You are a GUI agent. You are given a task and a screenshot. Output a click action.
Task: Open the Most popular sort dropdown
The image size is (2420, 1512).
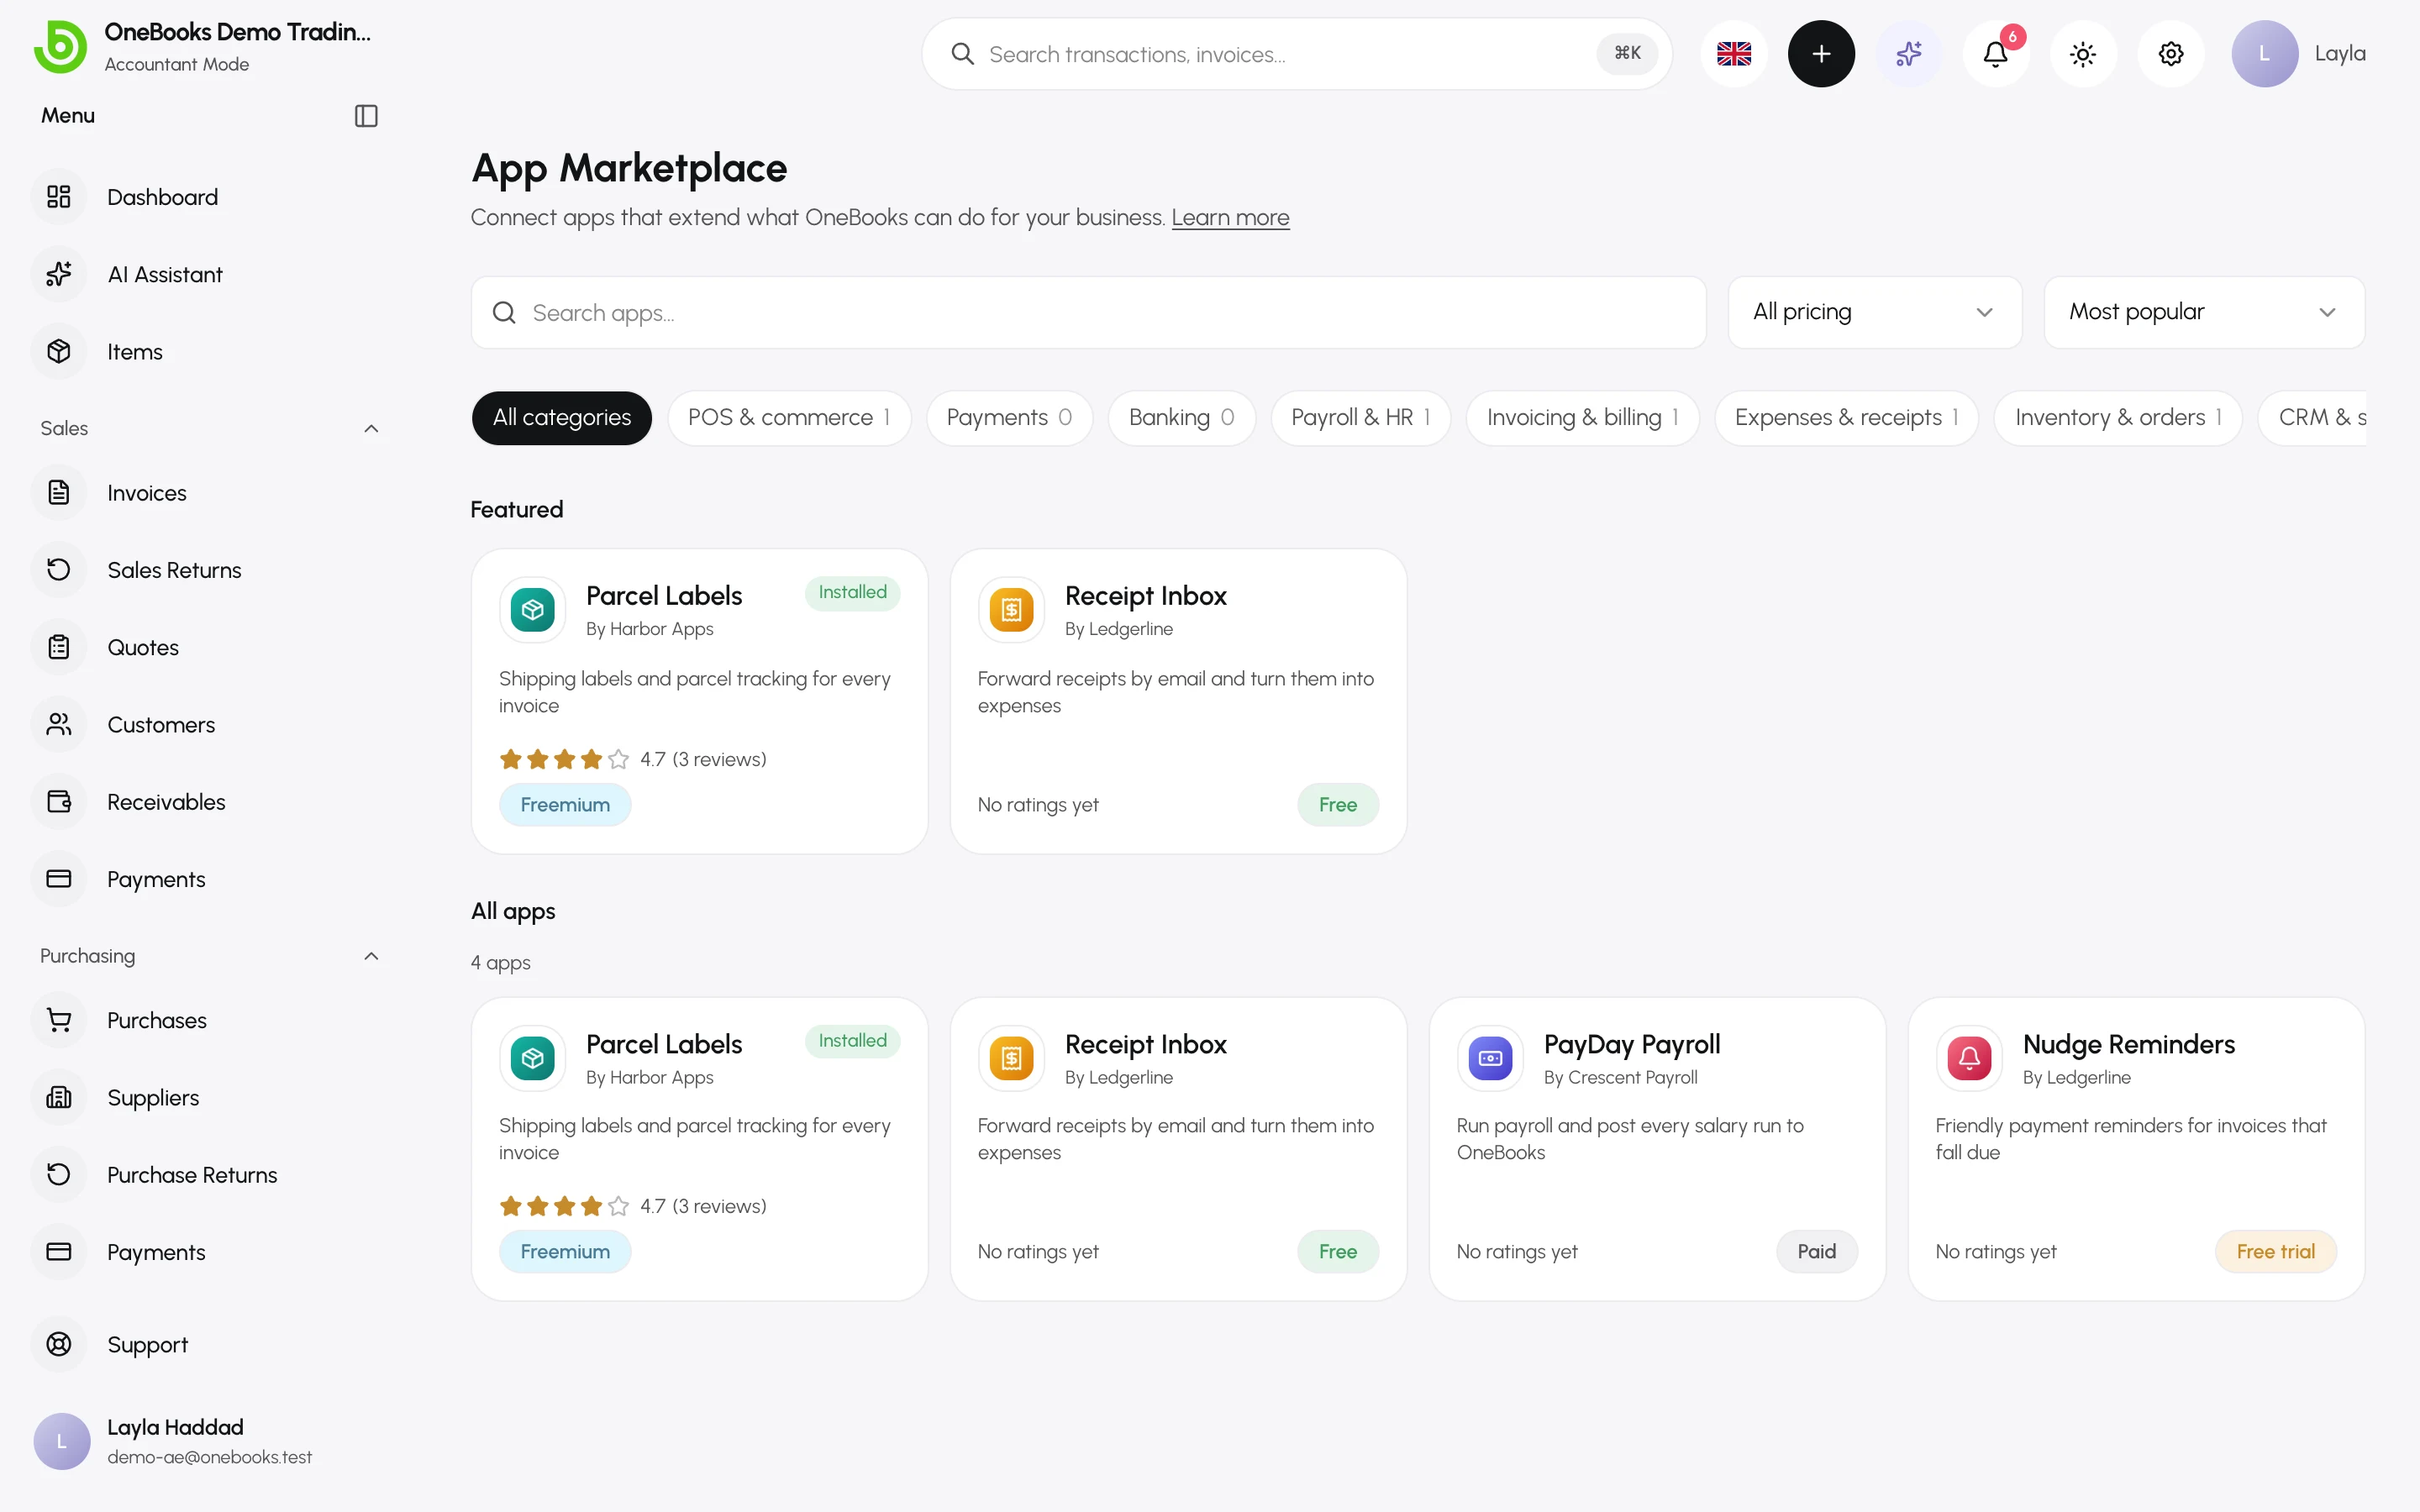click(x=2204, y=312)
